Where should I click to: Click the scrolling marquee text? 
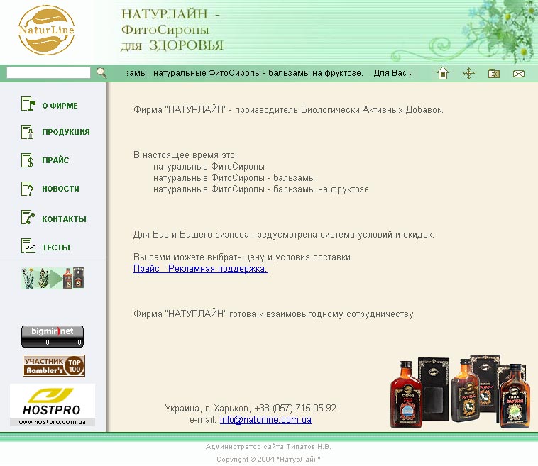pos(269,73)
